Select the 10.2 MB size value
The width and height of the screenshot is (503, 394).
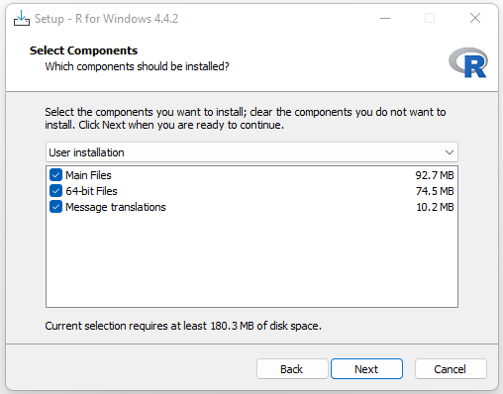(x=435, y=207)
